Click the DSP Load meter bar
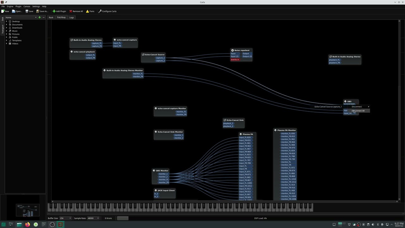The image size is (405, 228). click(x=260, y=218)
